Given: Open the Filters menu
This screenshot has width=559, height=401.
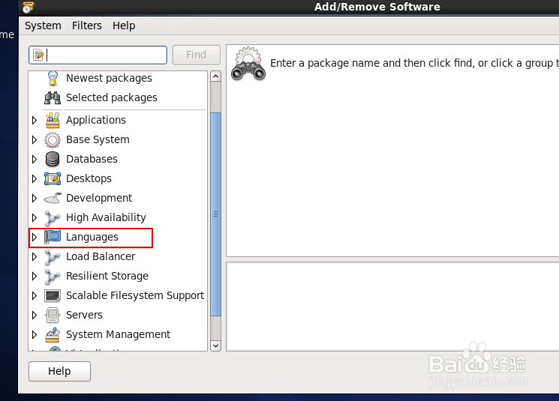Looking at the screenshot, I should coord(86,25).
